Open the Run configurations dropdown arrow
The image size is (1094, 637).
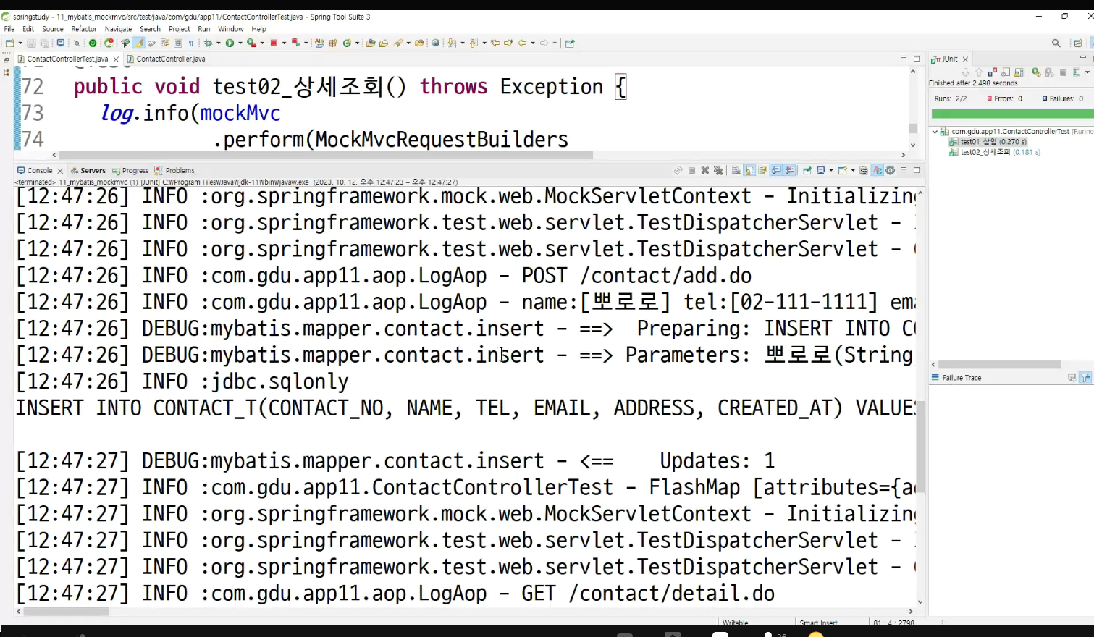pos(240,43)
